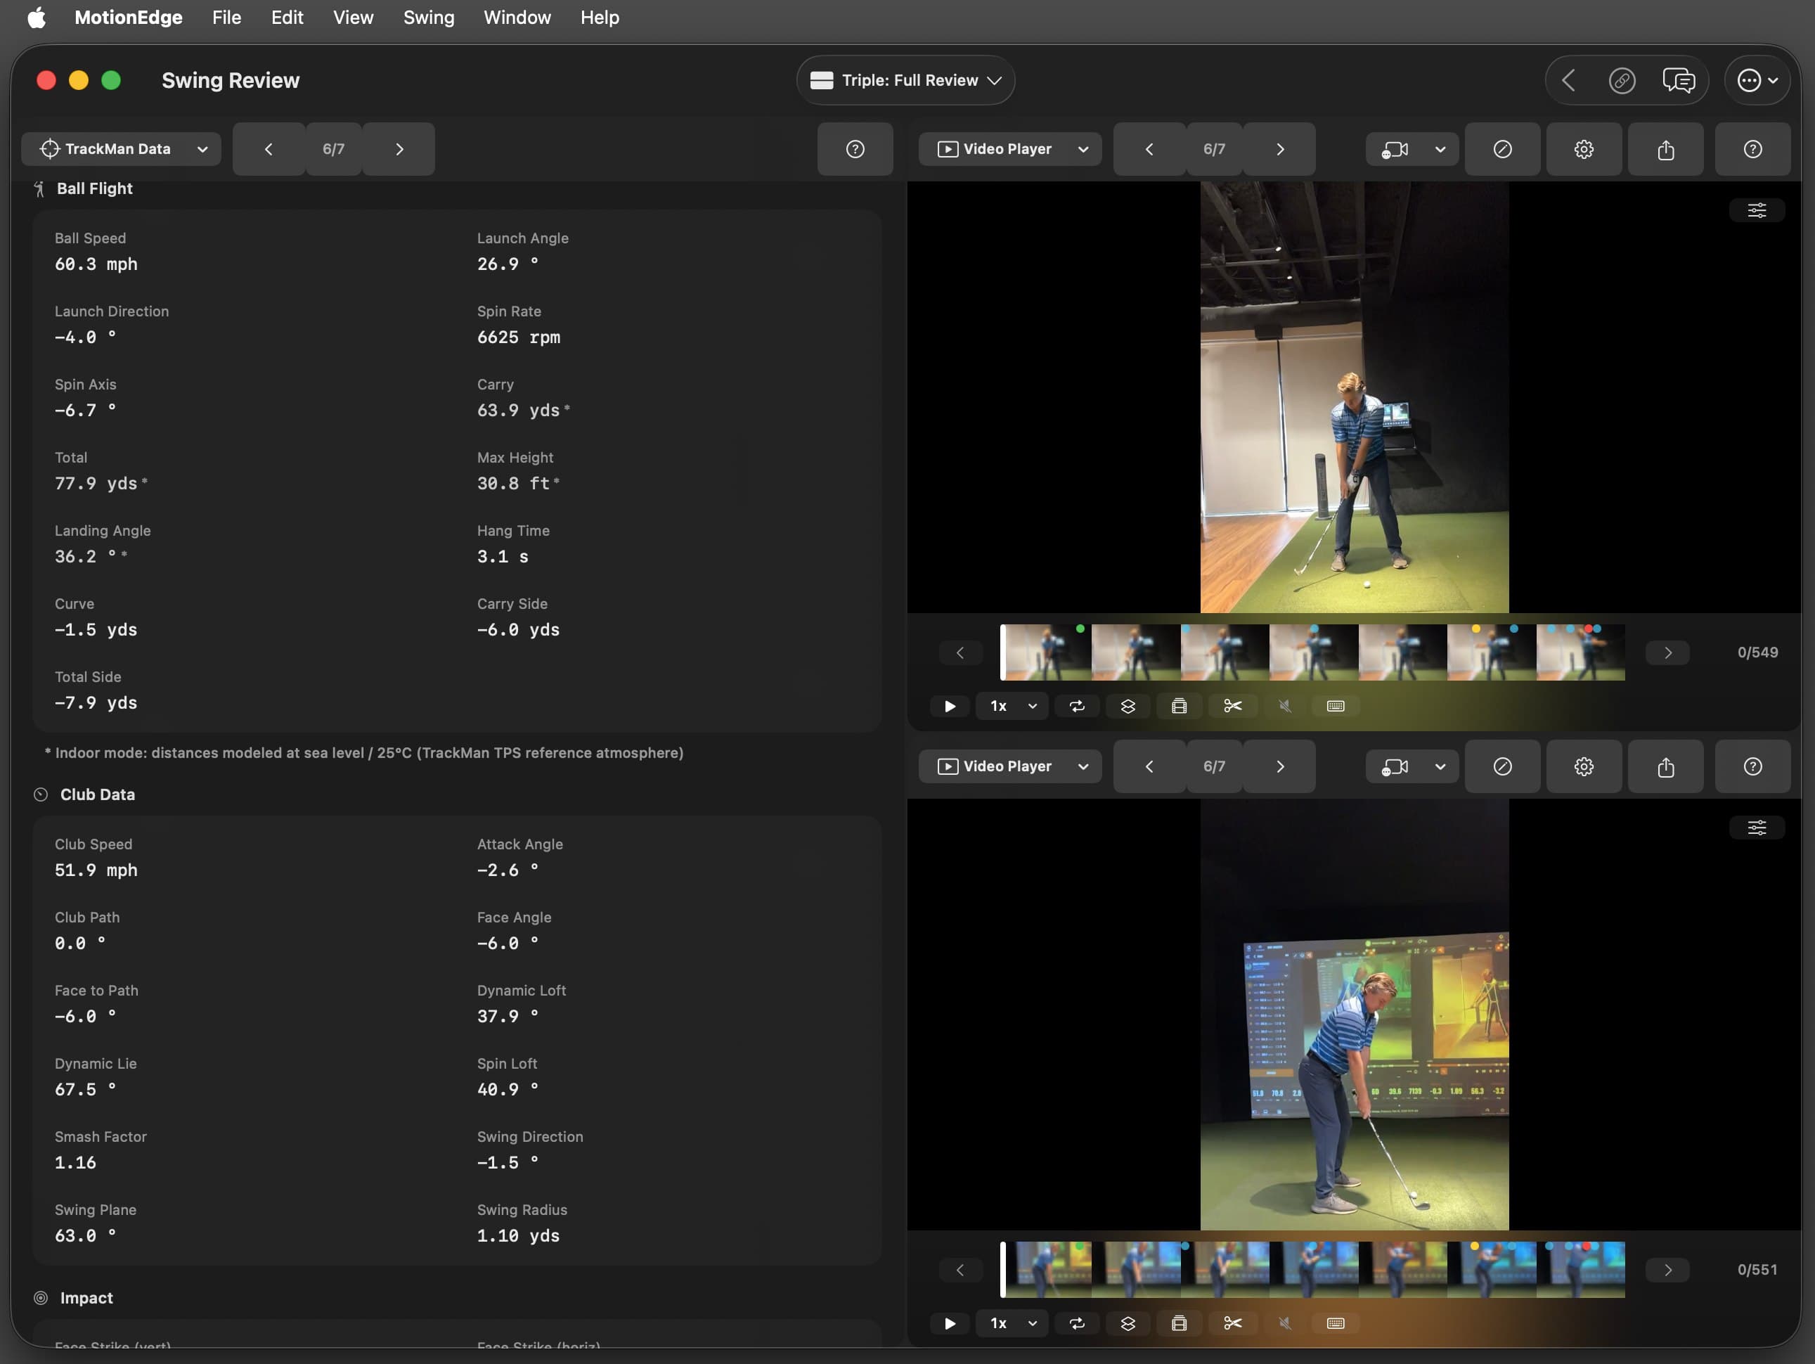1815x1364 pixels.
Task: Open top Video Player panel dropdown
Action: click(x=1009, y=148)
